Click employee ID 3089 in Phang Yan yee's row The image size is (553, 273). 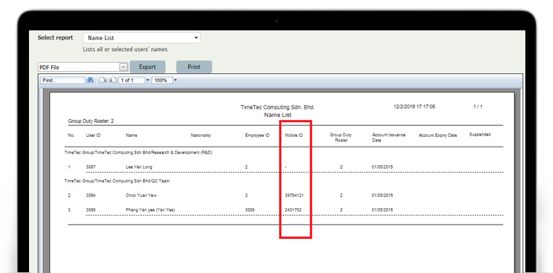250,210
